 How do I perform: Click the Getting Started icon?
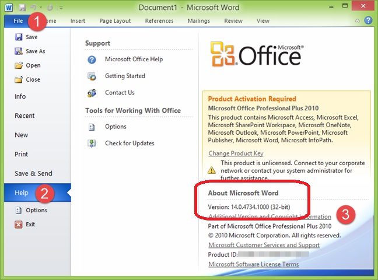[x=92, y=76]
